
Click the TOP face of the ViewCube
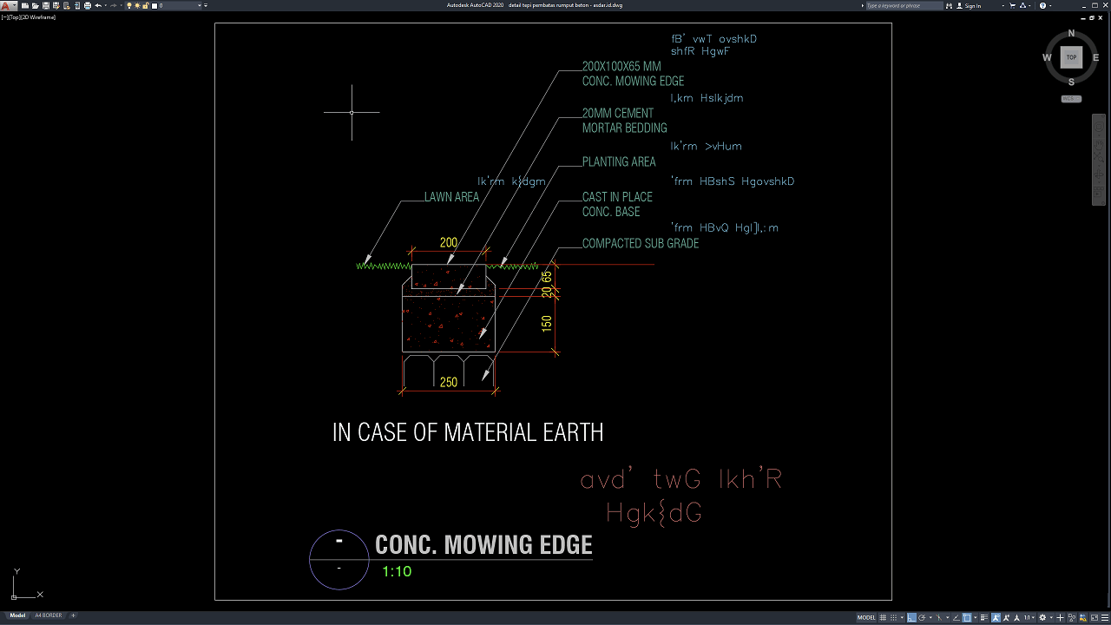1072,57
